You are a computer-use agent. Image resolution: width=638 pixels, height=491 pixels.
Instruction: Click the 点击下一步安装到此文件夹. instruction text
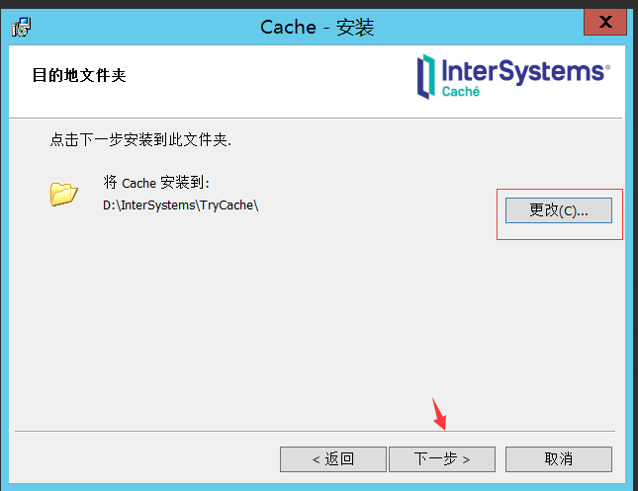[x=140, y=140]
